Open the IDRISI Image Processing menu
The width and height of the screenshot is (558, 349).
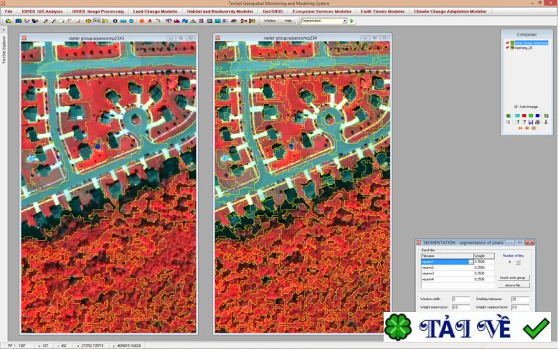tap(98, 11)
